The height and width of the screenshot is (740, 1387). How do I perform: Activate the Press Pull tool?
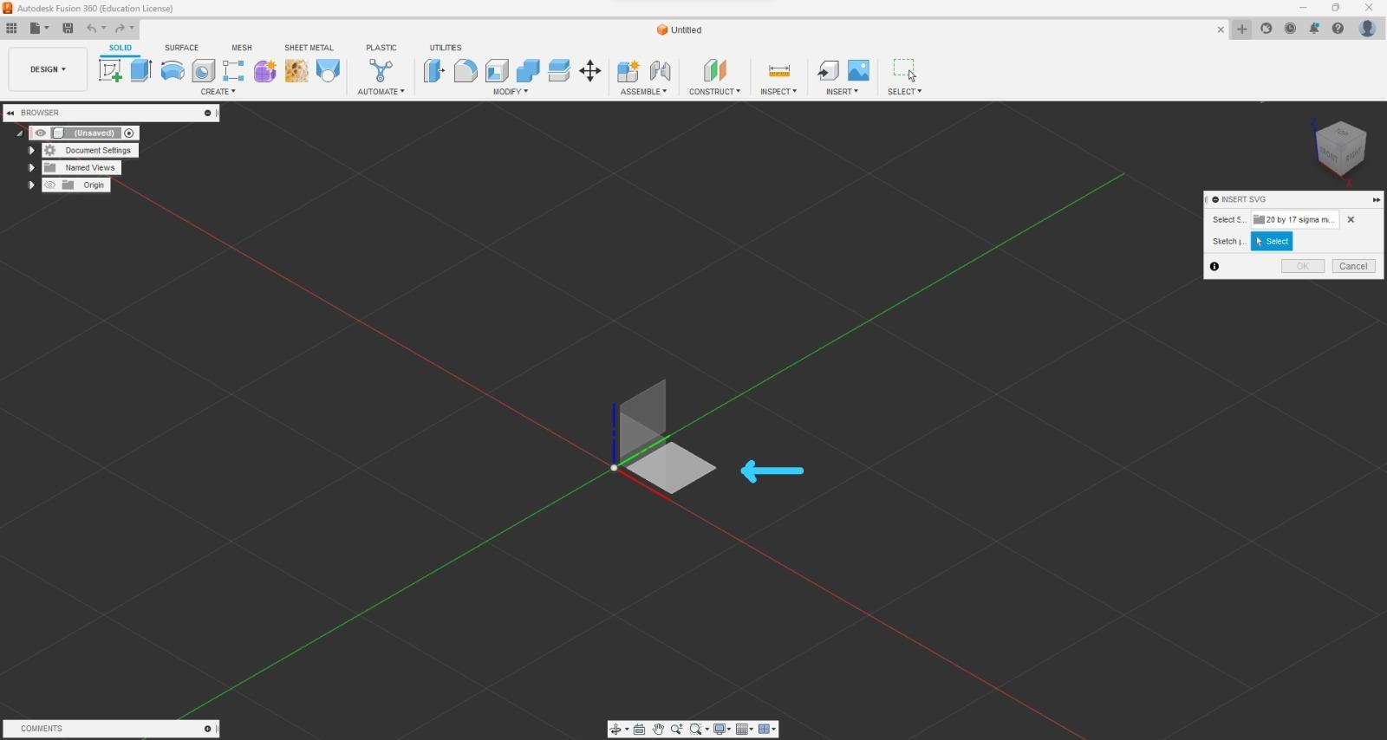[x=434, y=70]
